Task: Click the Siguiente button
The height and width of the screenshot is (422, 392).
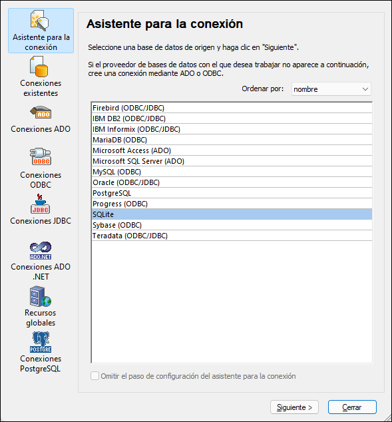Action: pyautogui.click(x=294, y=407)
